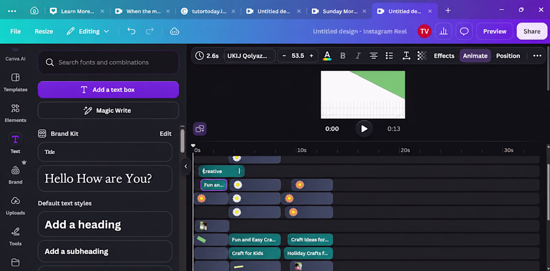Decrease the font size with minus
The height and width of the screenshot is (271, 550).
pos(284,56)
